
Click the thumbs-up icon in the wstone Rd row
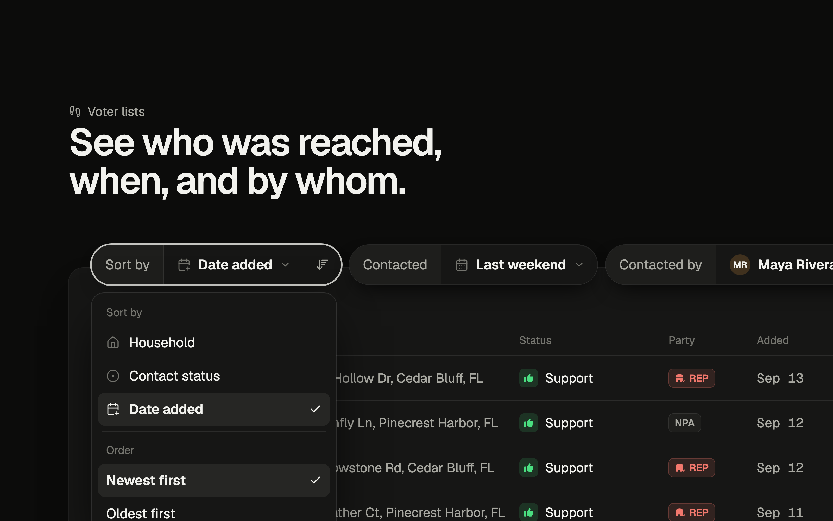click(x=528, y=468)
